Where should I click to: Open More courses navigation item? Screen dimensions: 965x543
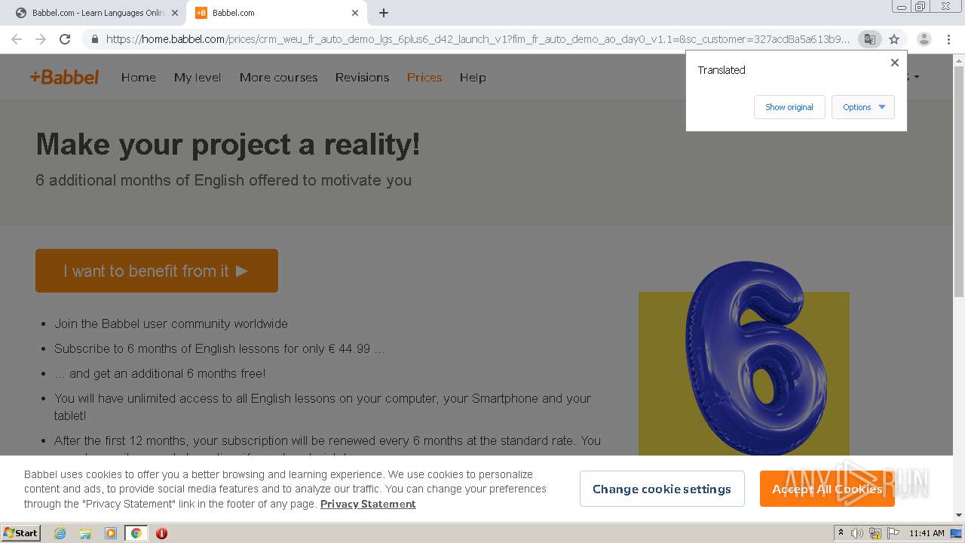[278, 77]
